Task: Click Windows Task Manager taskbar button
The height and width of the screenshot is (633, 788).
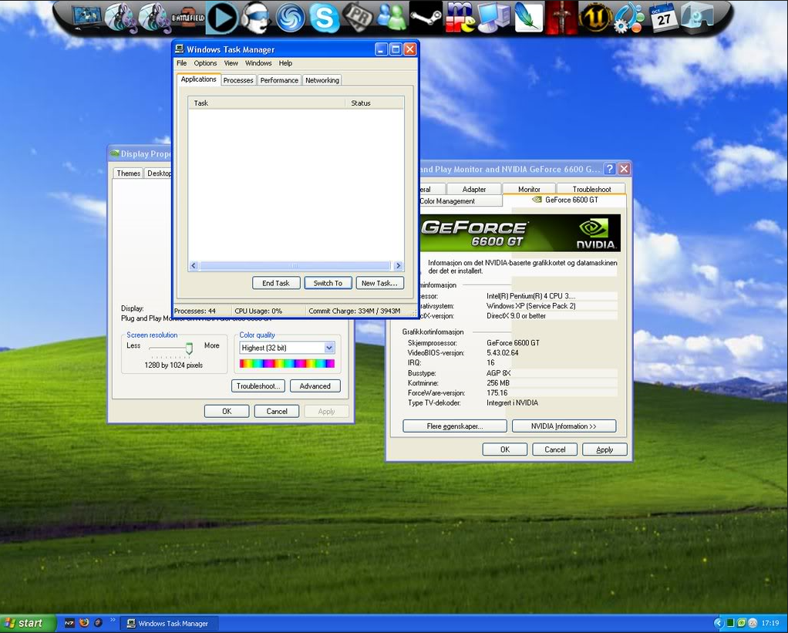Action: (170, 624)
